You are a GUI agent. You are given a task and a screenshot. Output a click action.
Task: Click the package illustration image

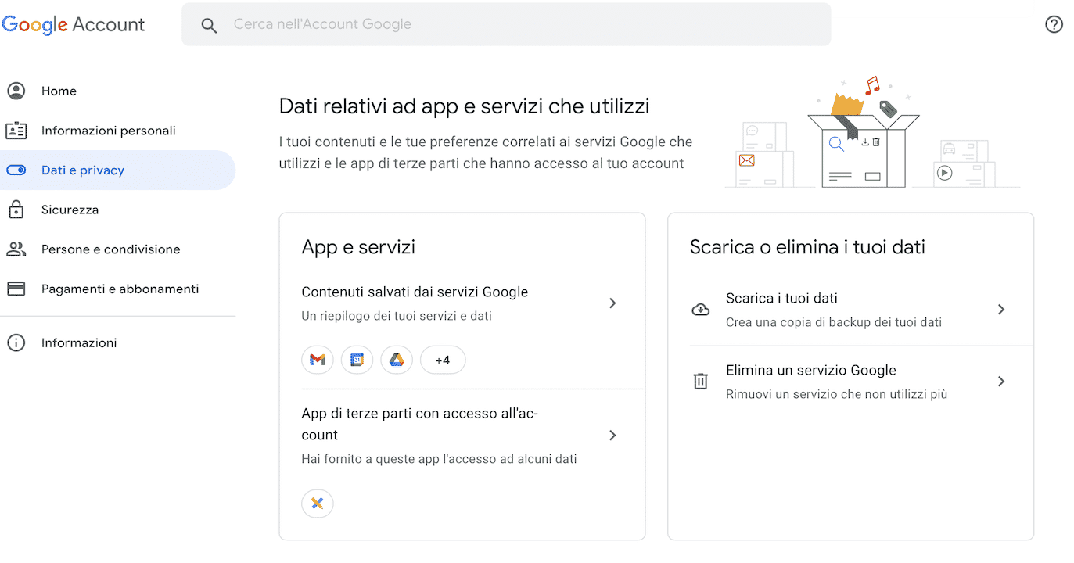(x=871, y=133)
